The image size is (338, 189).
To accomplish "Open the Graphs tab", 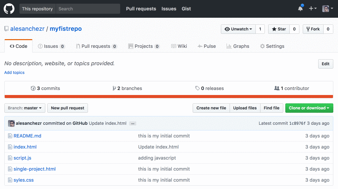I will coord(238,46).
